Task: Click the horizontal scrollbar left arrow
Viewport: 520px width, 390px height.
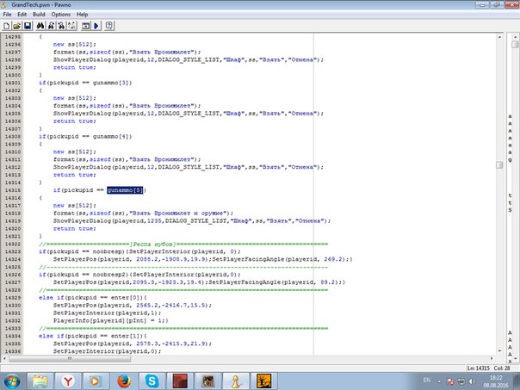Action: click(4, 358)
